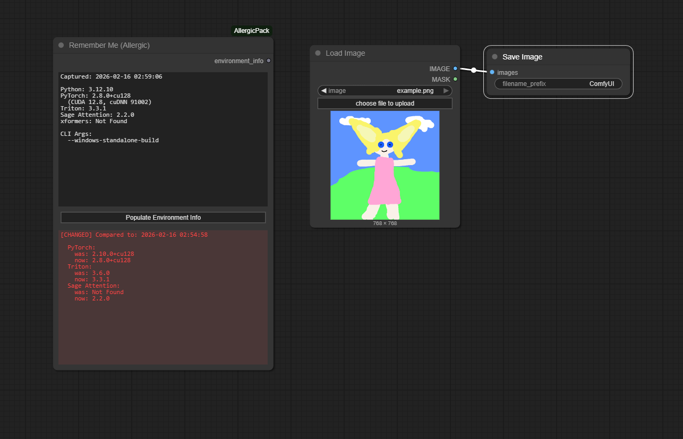
Task: Open the example.png image selector
Action: click(385, 91)
